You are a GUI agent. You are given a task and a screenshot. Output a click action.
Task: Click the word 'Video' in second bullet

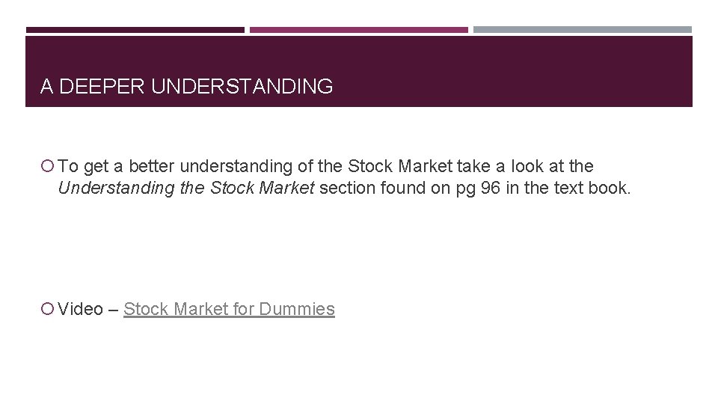tap(80, 309)
